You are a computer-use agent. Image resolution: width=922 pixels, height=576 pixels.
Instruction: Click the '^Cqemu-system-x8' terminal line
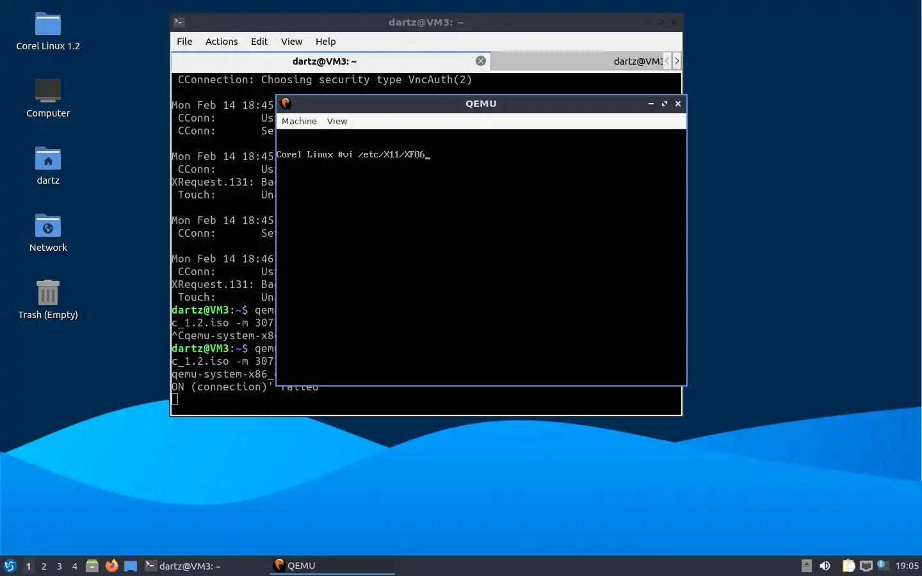223,336
